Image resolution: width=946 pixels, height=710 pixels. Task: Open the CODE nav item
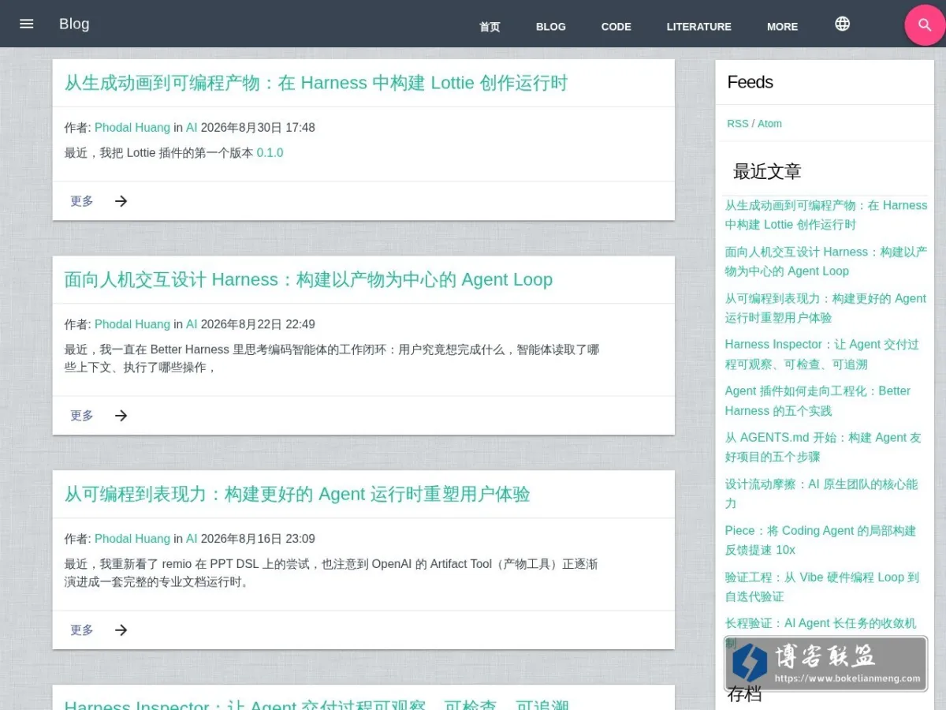(x=616, y=27)
